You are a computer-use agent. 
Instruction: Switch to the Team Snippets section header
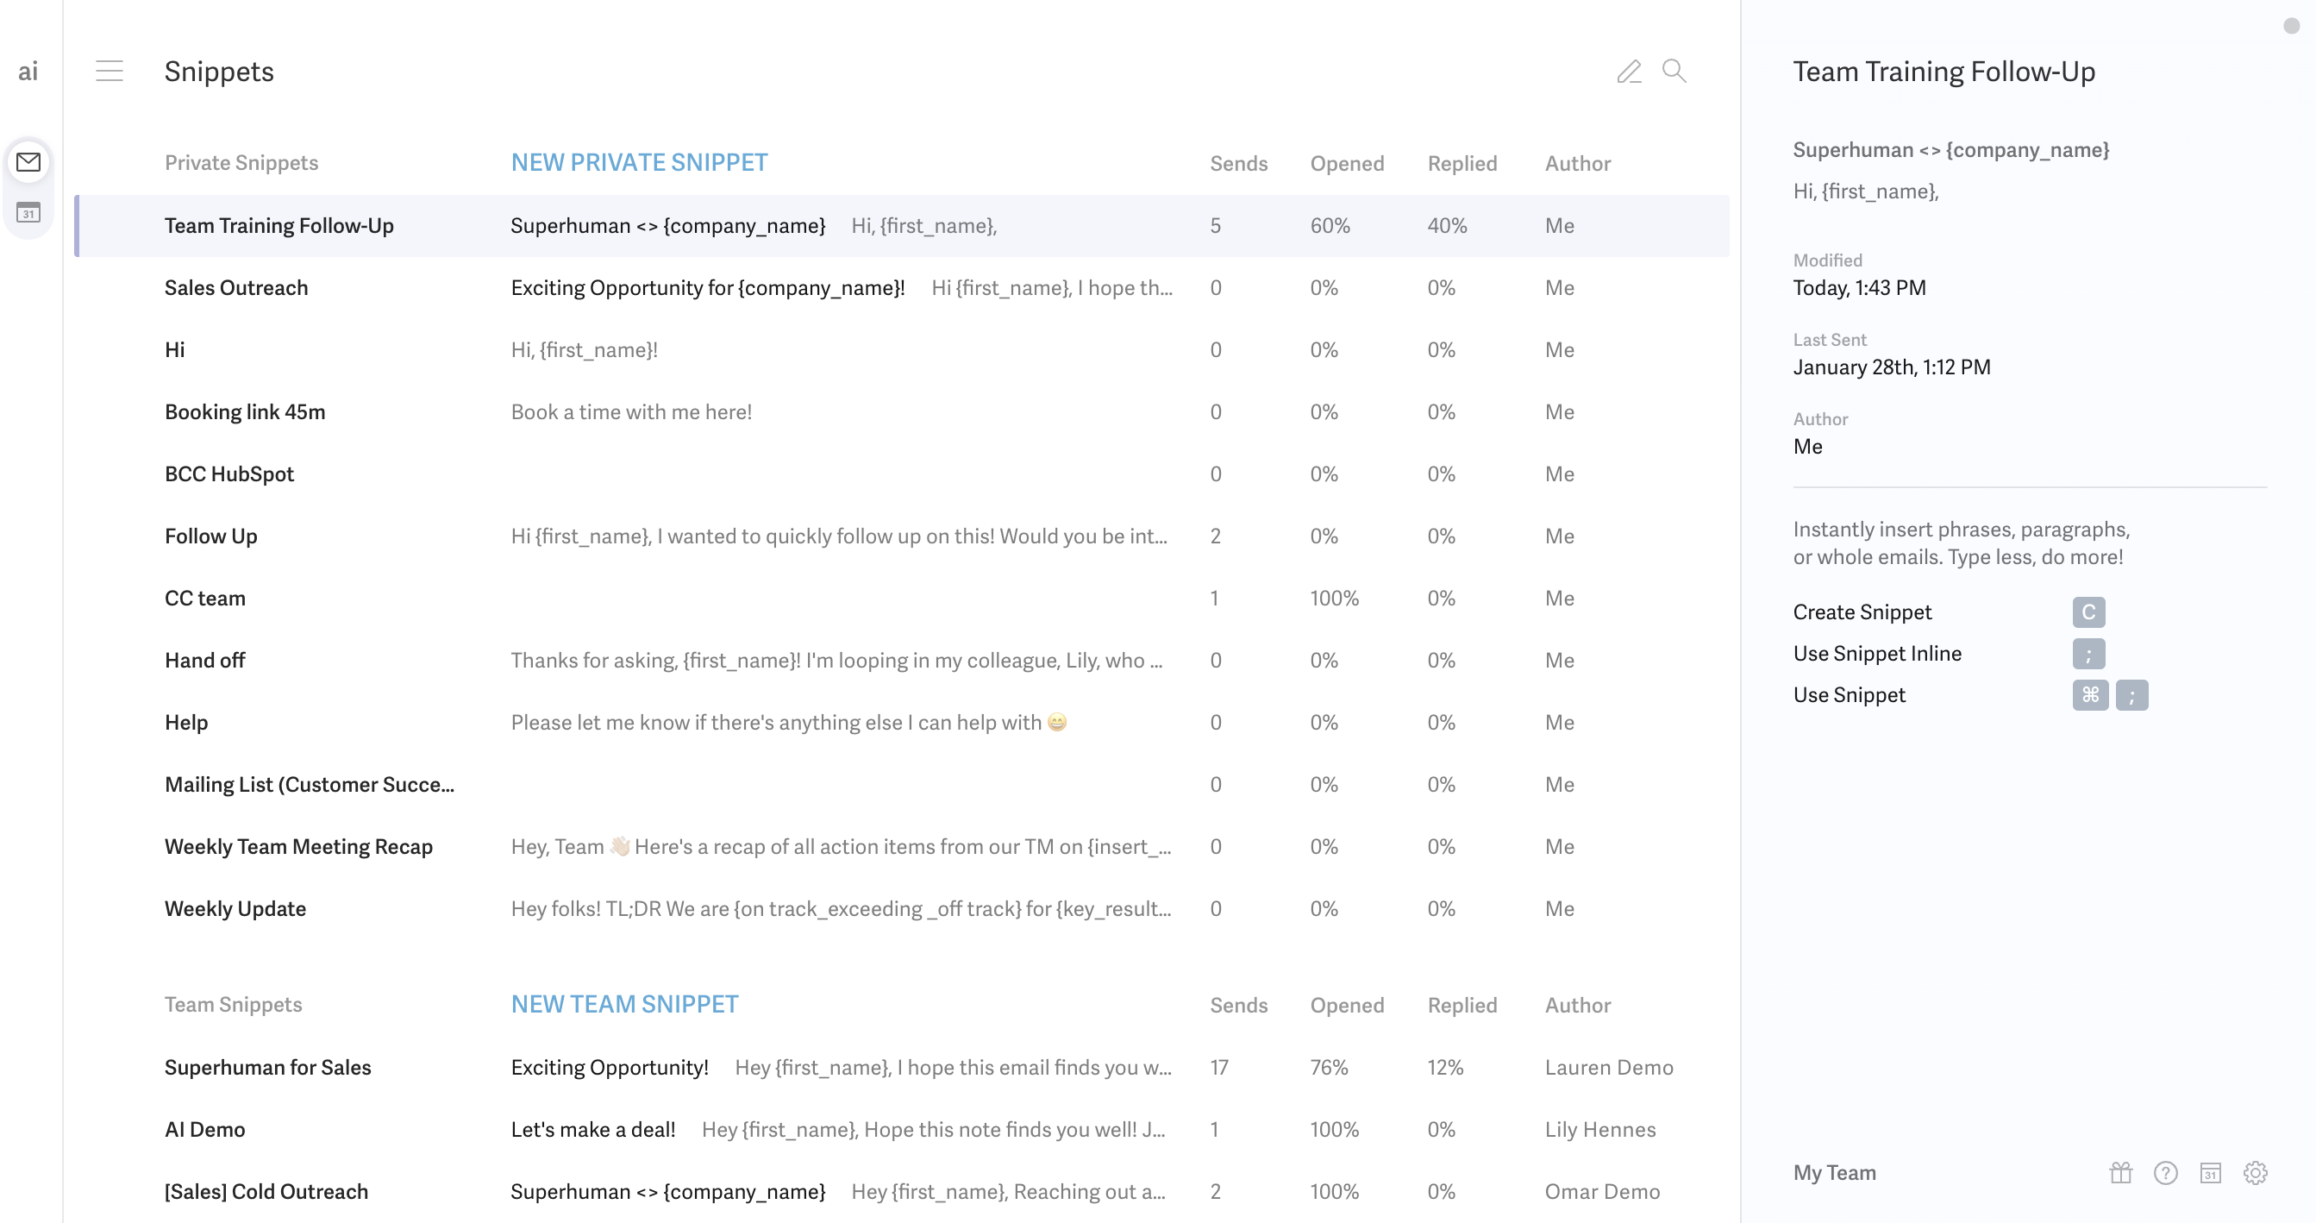[x=233, y=1005]
